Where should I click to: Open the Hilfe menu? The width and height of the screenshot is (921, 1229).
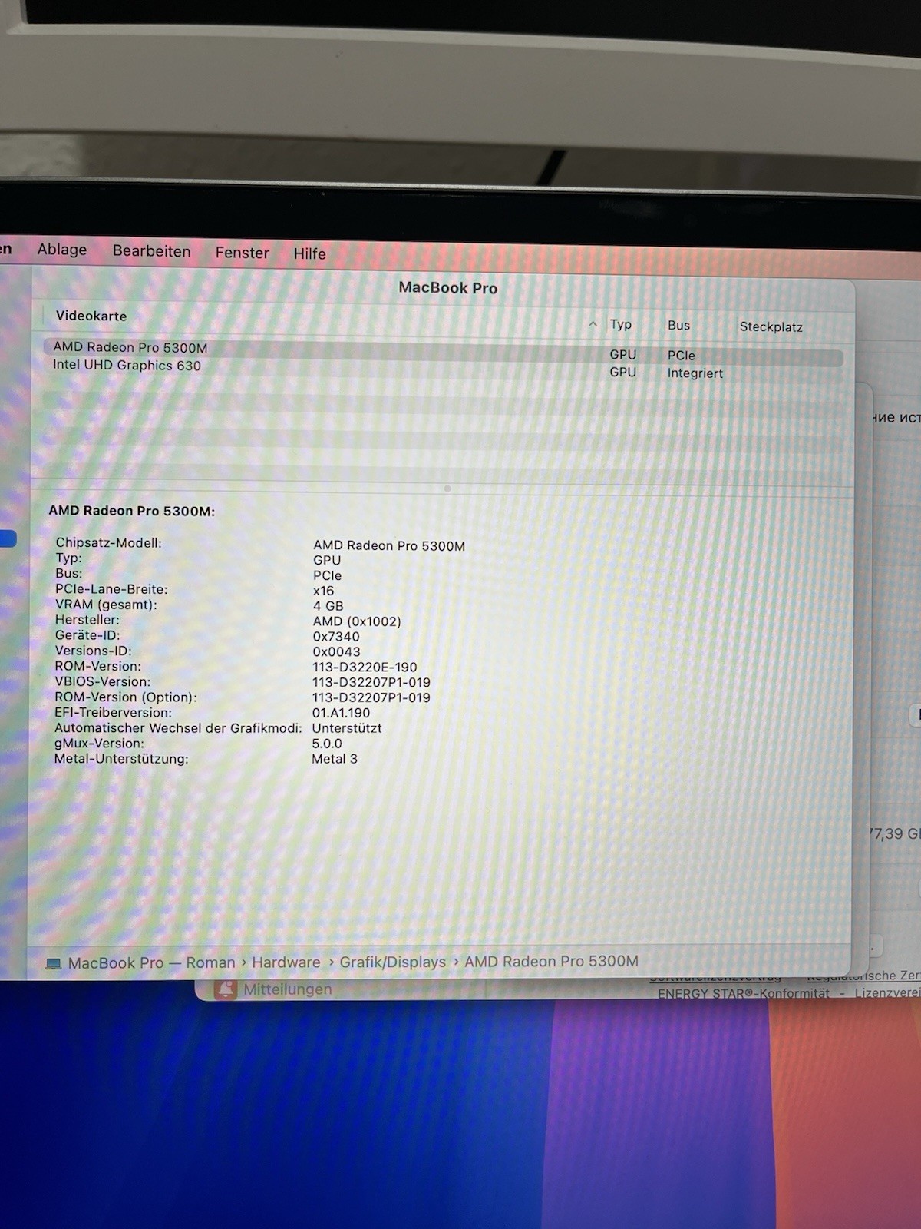[309, 253]
